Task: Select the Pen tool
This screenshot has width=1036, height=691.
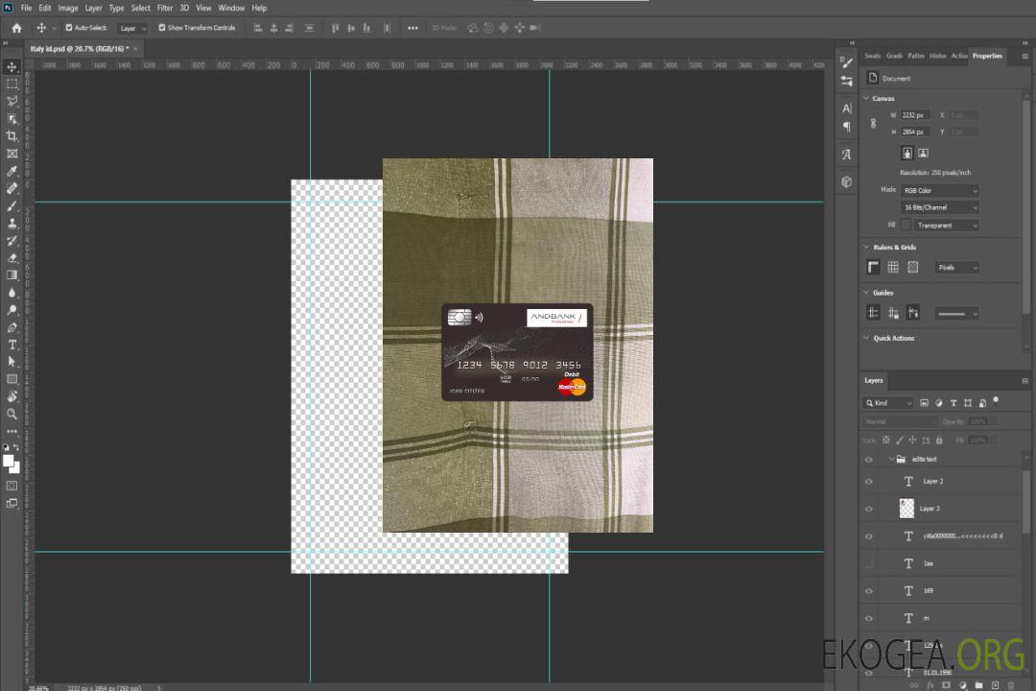Action: pos(12,327)
